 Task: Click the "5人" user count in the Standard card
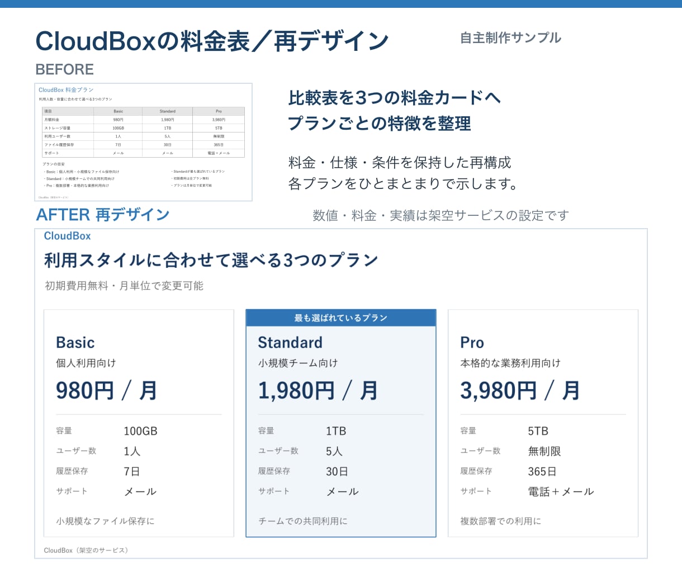[x=334, y=451]
